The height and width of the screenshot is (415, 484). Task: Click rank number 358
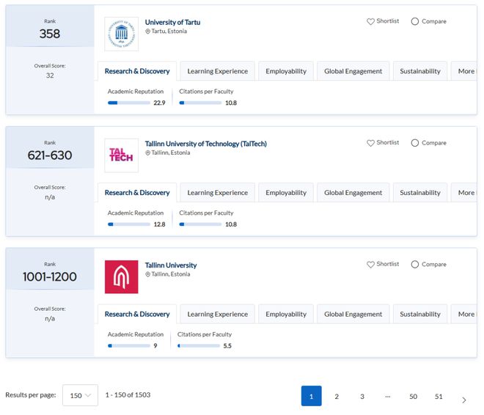pos(50,33)
